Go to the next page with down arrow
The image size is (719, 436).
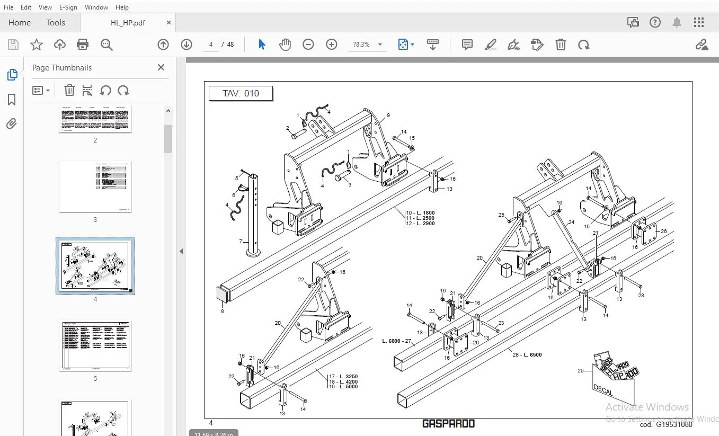point(186,45)
